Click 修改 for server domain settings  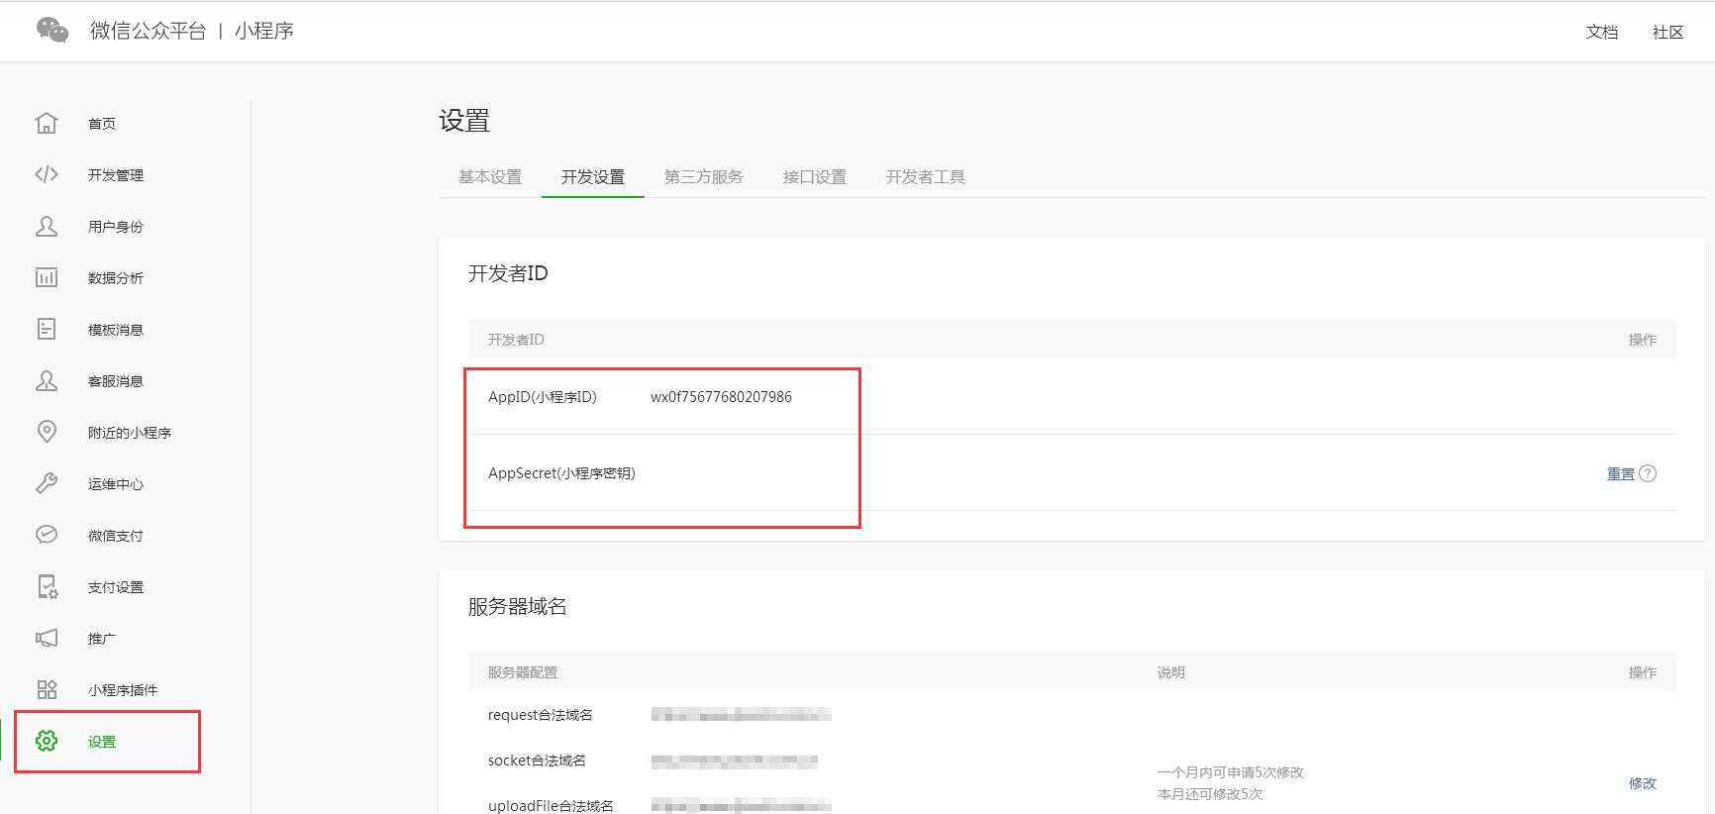click(x=1643, y=783)
